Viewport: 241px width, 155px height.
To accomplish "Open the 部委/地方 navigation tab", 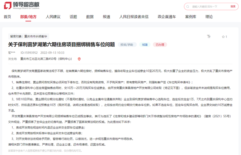I will coord(28,17).
